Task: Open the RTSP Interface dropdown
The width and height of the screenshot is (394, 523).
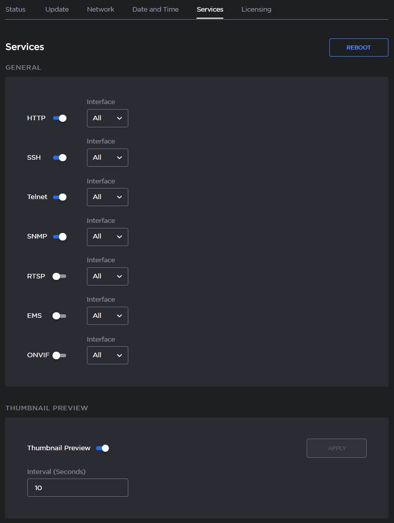Action: point(108,276)
